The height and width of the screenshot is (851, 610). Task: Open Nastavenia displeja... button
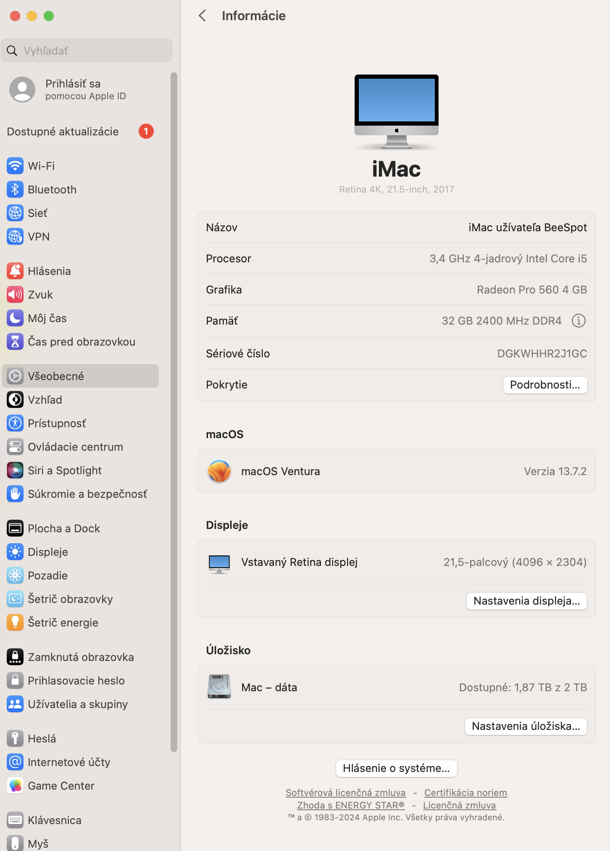point(526,601)
